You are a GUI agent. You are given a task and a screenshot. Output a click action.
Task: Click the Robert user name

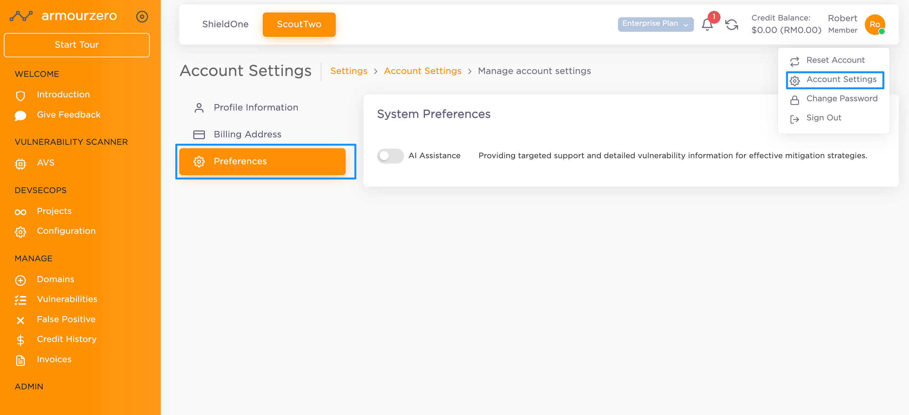(842, 18)
